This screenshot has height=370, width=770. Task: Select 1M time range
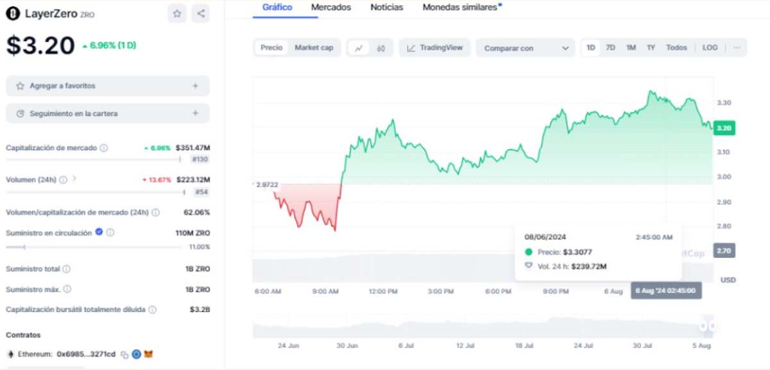click(631, 47)
